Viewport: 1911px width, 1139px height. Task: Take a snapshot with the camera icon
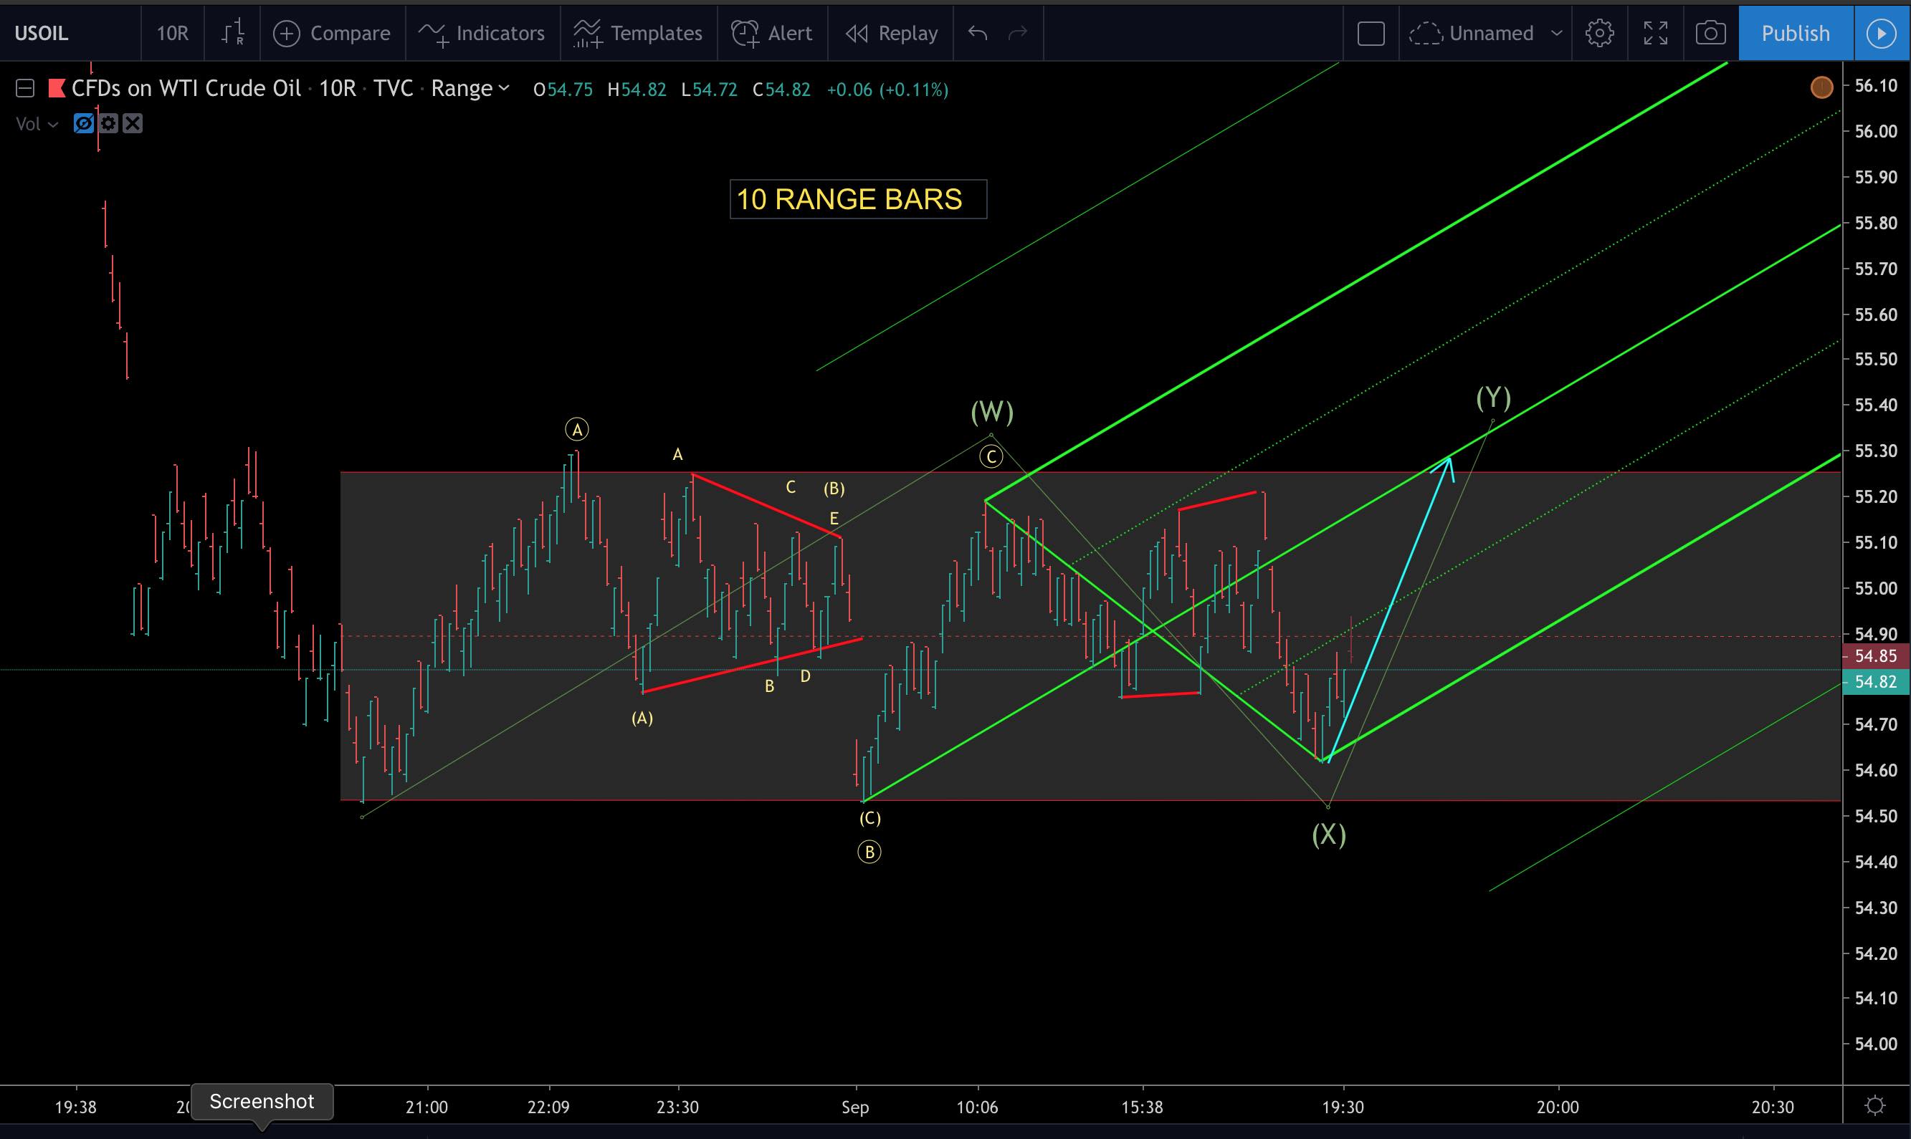coord(1710,33)
